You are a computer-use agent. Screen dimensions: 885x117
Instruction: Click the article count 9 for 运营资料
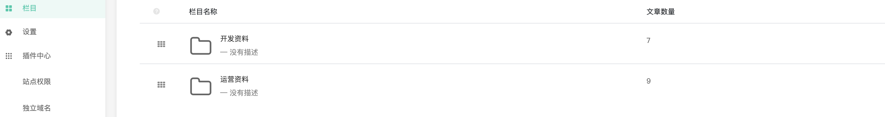[x=648, y=81]
